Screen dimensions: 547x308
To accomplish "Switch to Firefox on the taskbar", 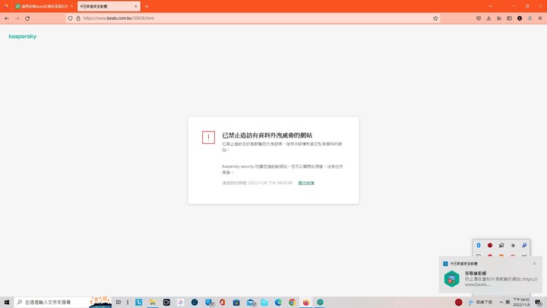I will pyautogui.click(x=306, y=302).
